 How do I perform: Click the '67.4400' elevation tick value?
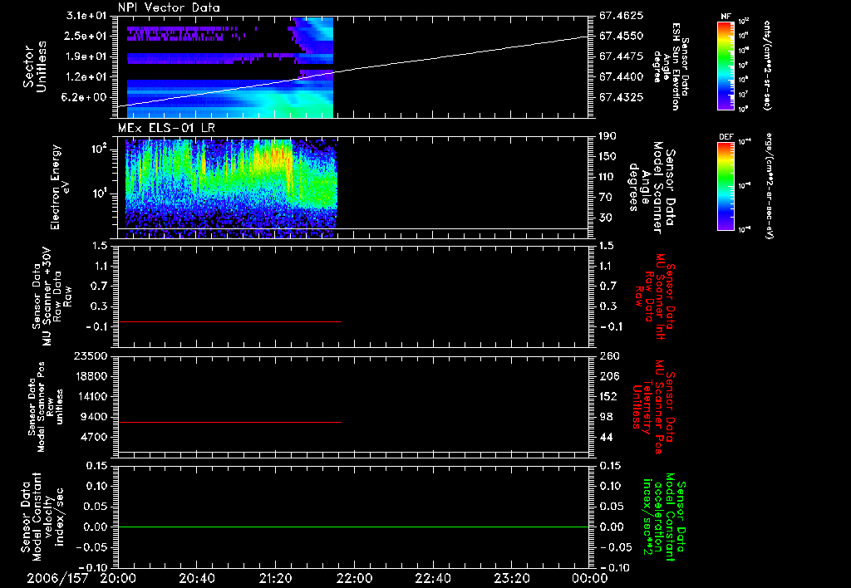click(622, 77)
